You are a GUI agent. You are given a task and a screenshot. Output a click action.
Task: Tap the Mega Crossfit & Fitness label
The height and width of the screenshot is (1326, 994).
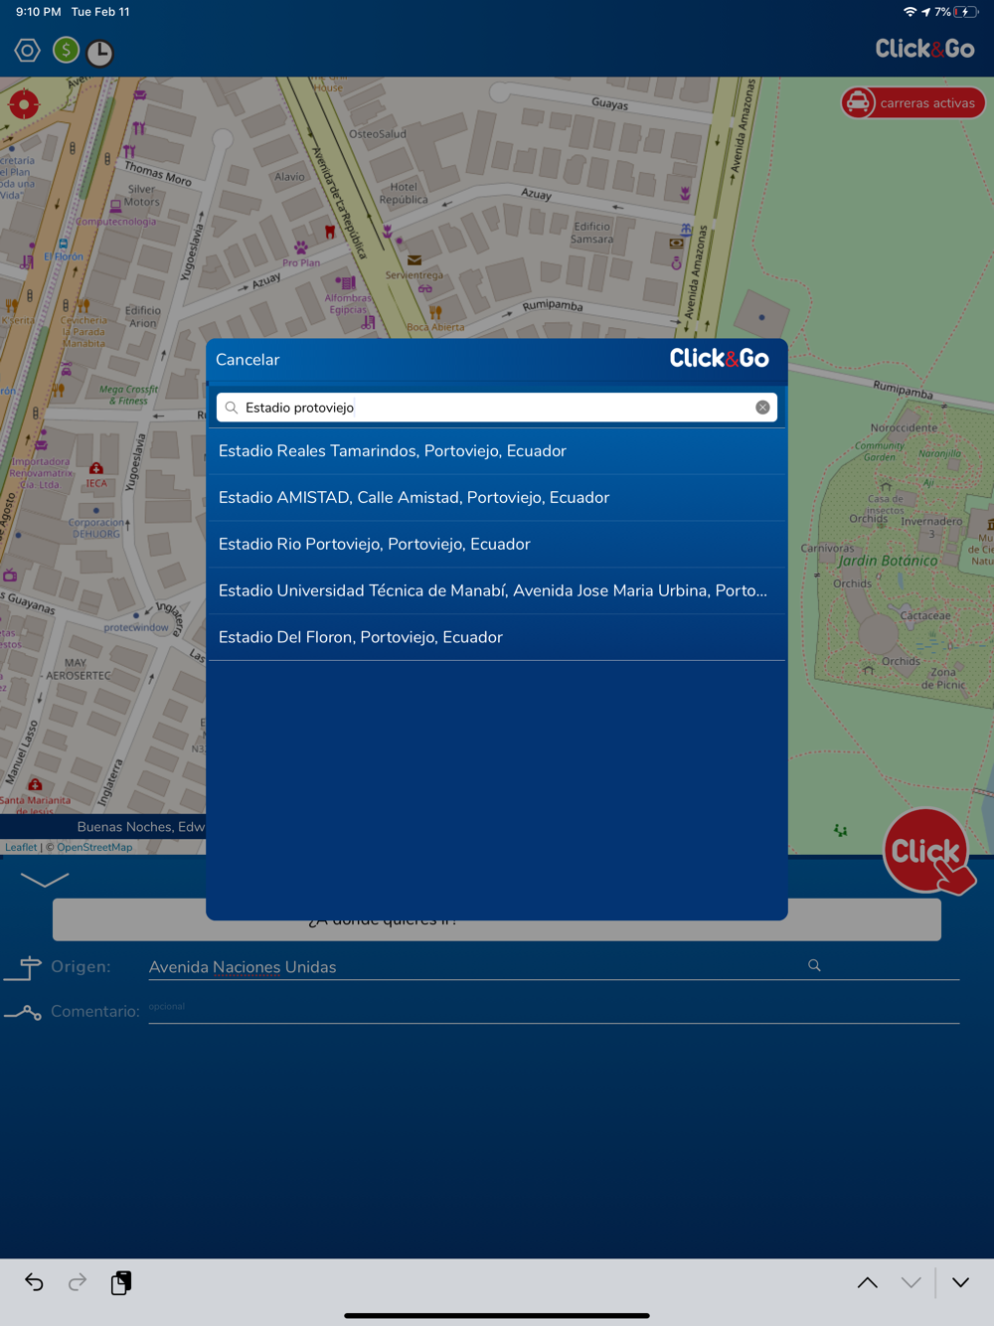128,395
